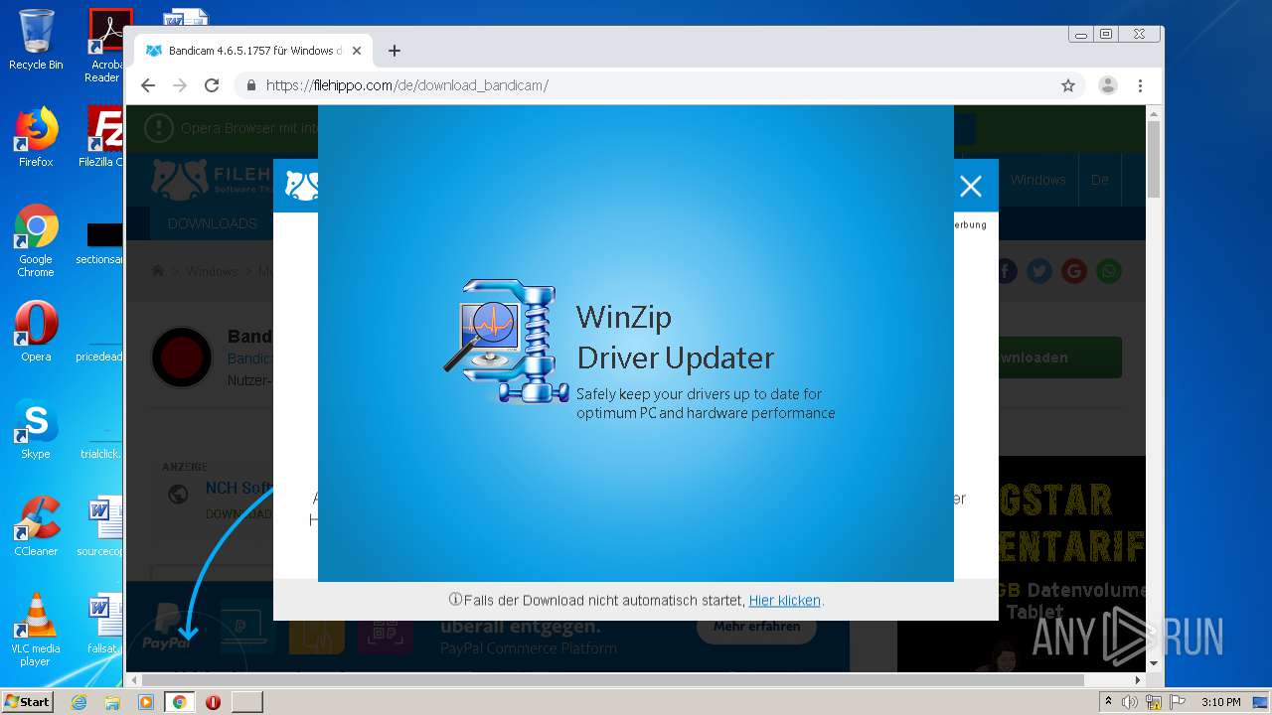
Task: Share page on Twitter
Action: (x=1039, y=271)
